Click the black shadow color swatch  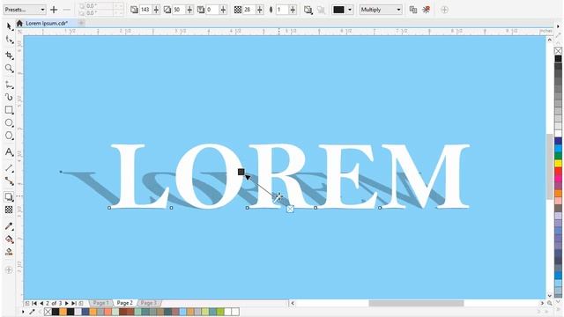pyautogui.click(x=338, y=10)
